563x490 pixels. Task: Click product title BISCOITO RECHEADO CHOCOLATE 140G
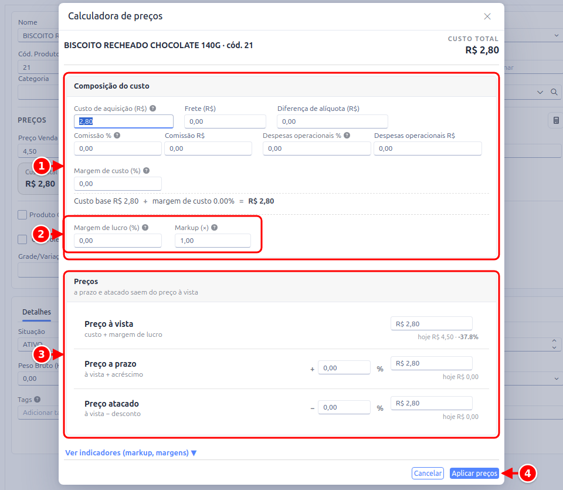point(142,45)
